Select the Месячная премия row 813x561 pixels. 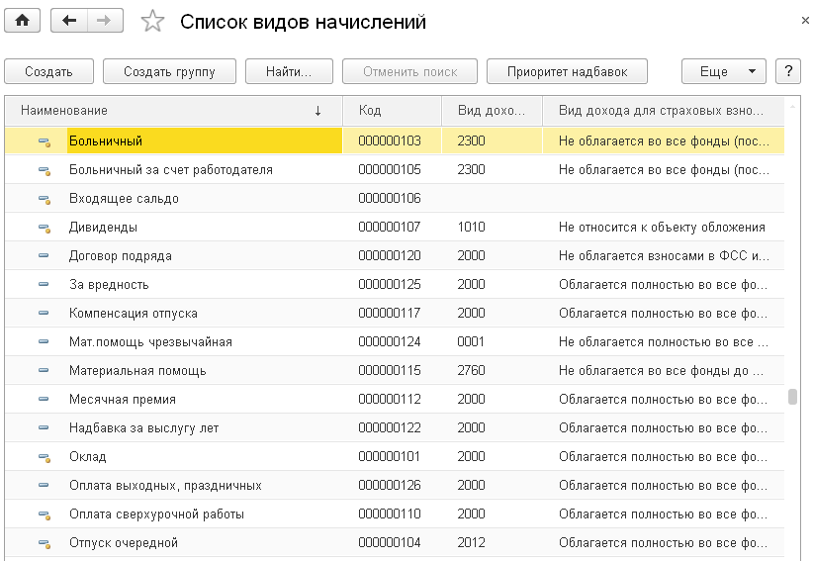(x=123, y=400)
